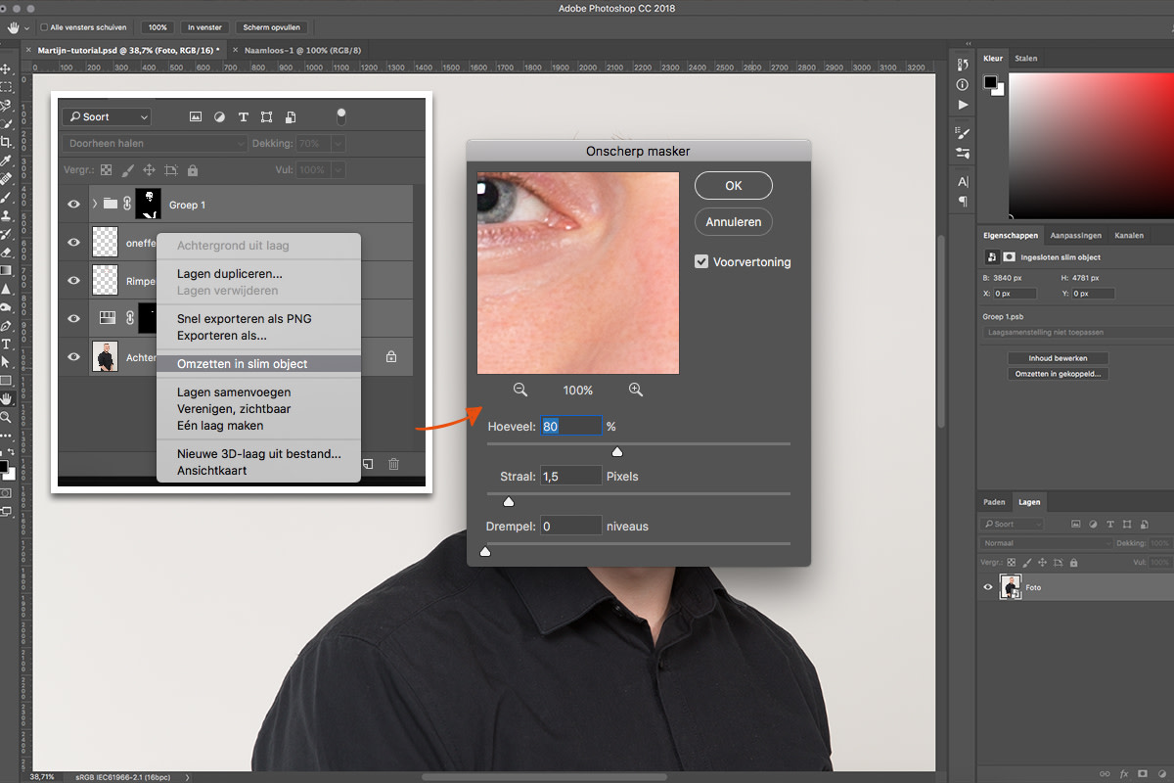
Task: Open the History panel icon
Action: coord(963,66)
